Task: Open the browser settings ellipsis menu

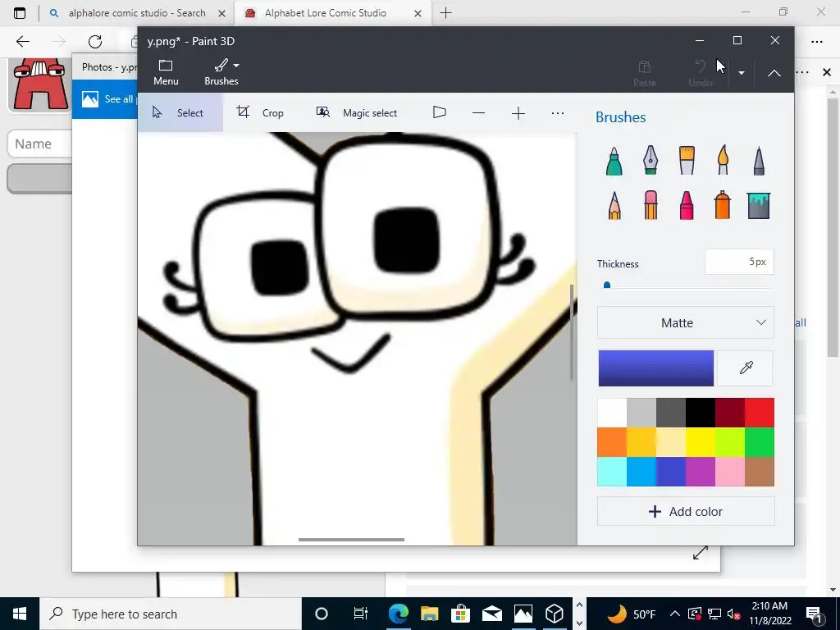Action: click(817, 41)
